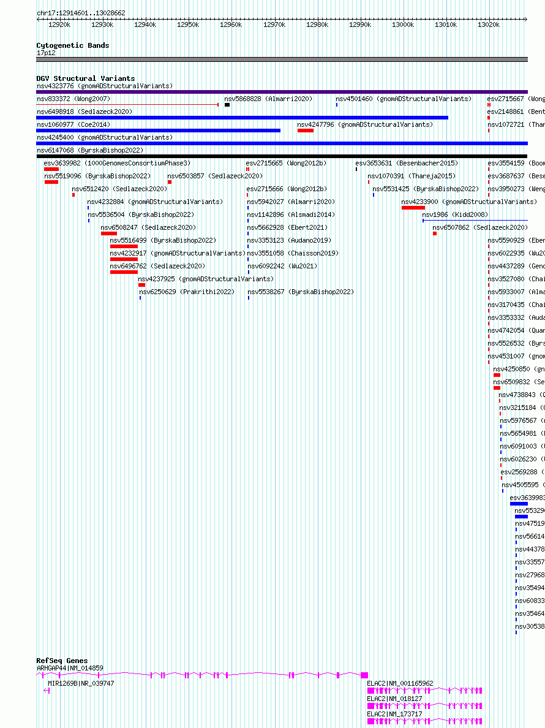Screen dimensions: 545x728
Task: Select nsv6507862 (Sedlazeck2020) label
Action: 480,227
